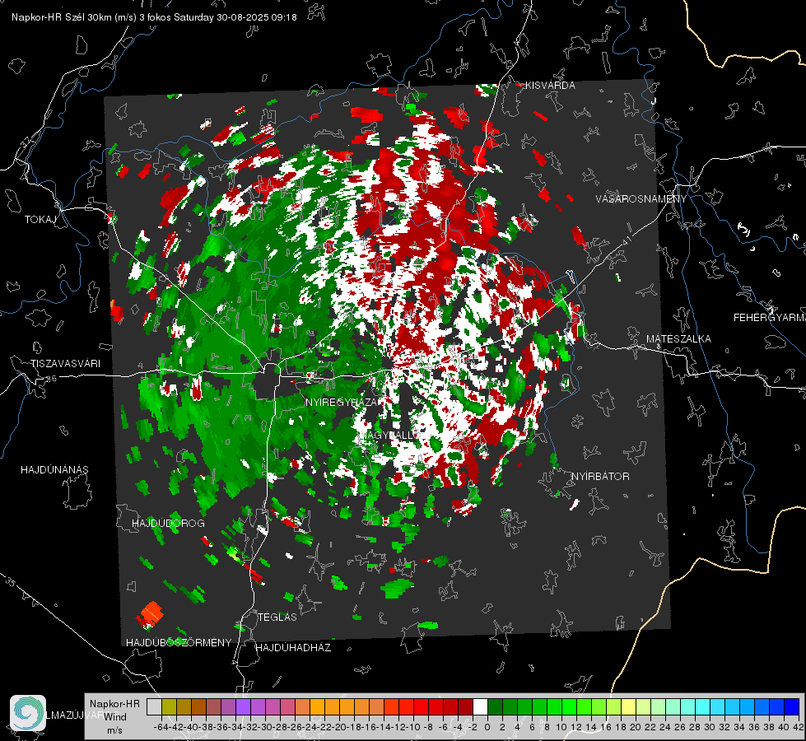806x741 pixels.
Task: Pick the purple swatch between -34 and -32
Action: tap(243, 706)
